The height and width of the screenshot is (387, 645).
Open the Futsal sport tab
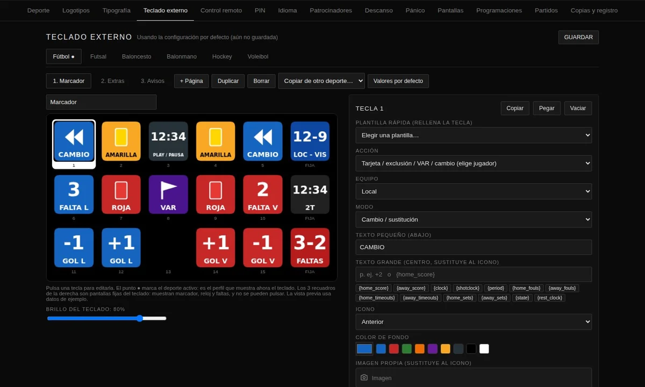point(98,56)
